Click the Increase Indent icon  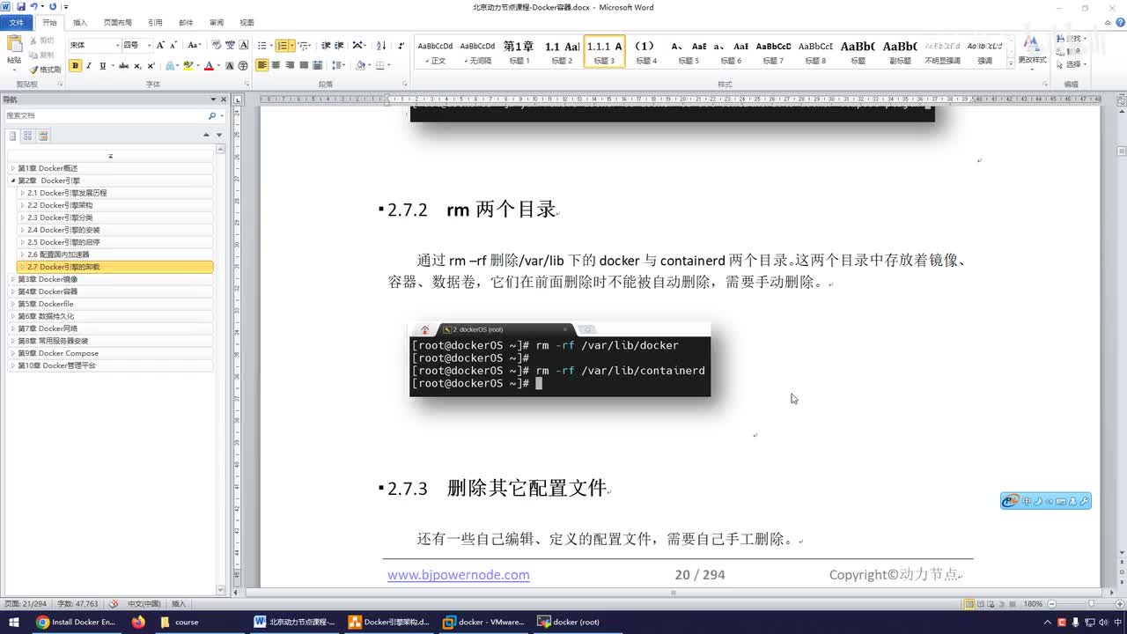point(339,45)
